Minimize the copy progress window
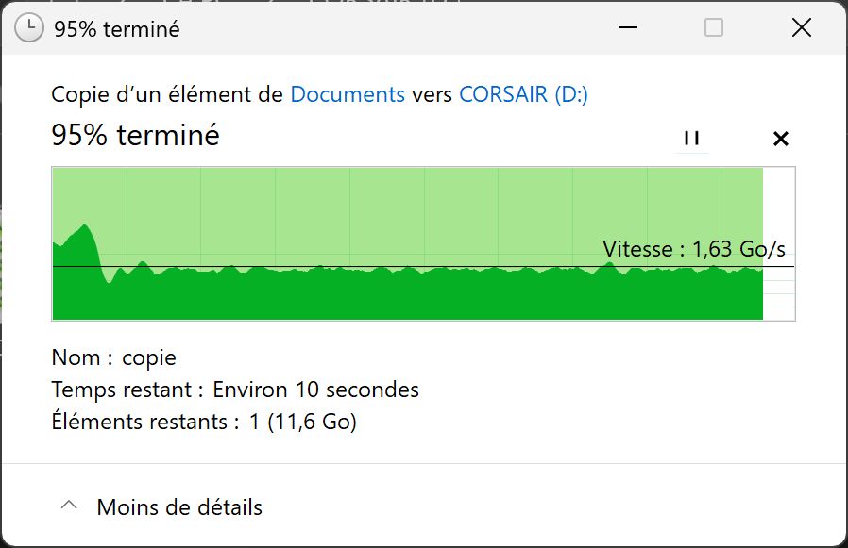The height and width of the screenshot is (548, 848). point(627,28)
